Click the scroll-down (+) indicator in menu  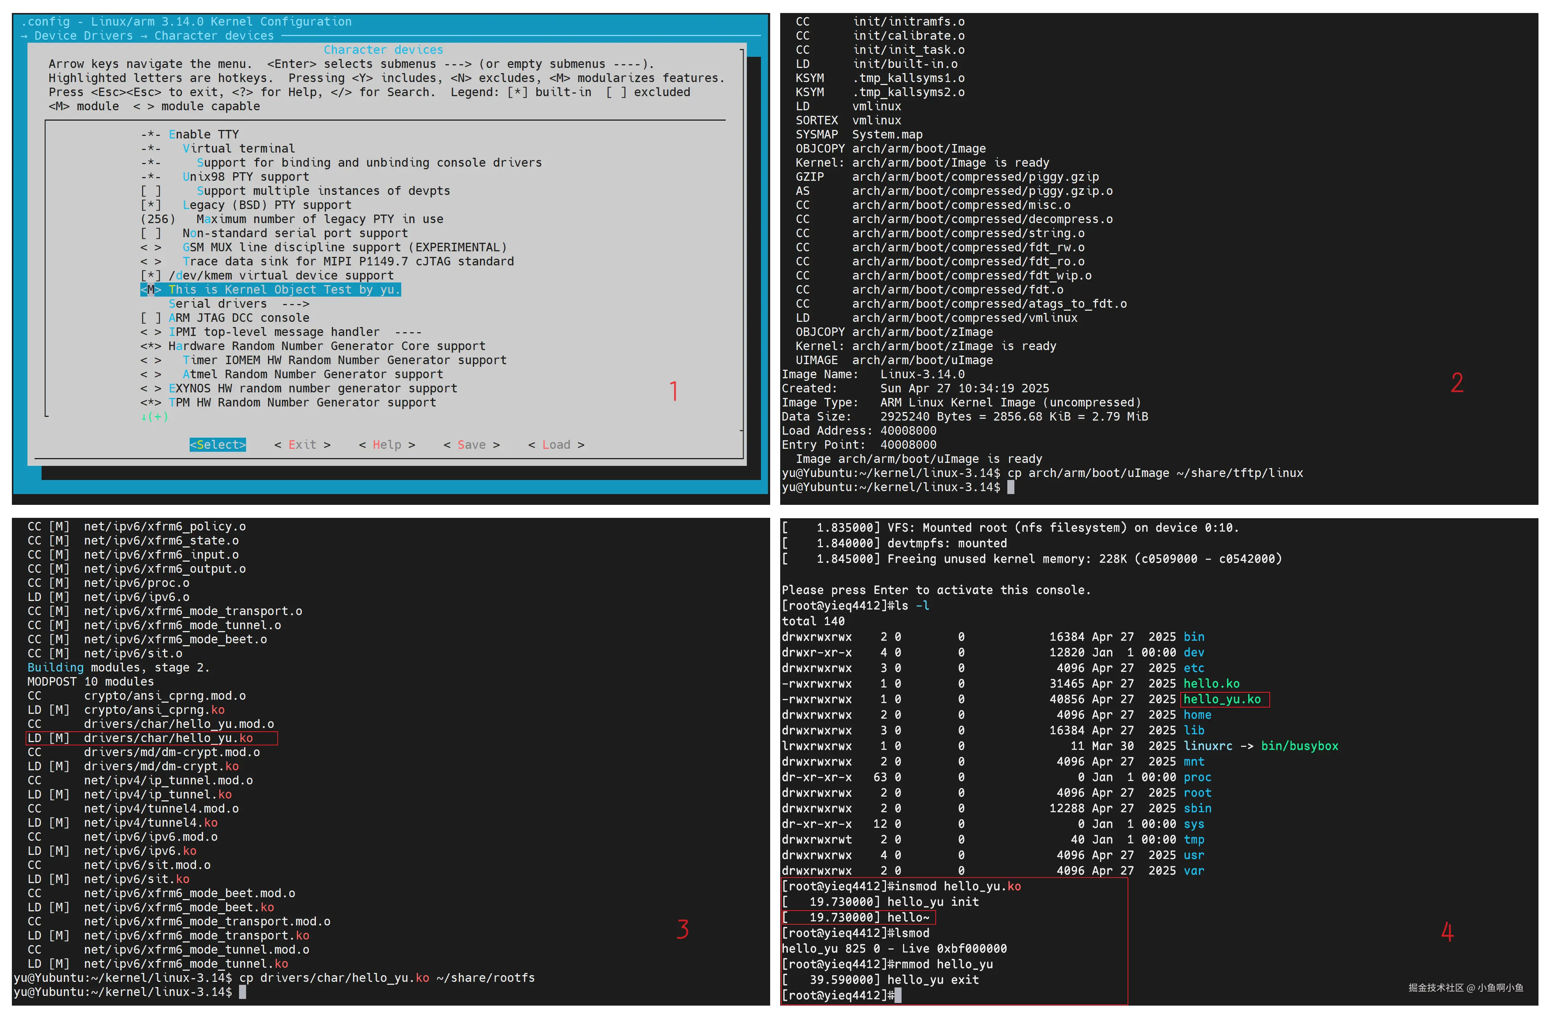pyautogui.click(x=155, y=416)
